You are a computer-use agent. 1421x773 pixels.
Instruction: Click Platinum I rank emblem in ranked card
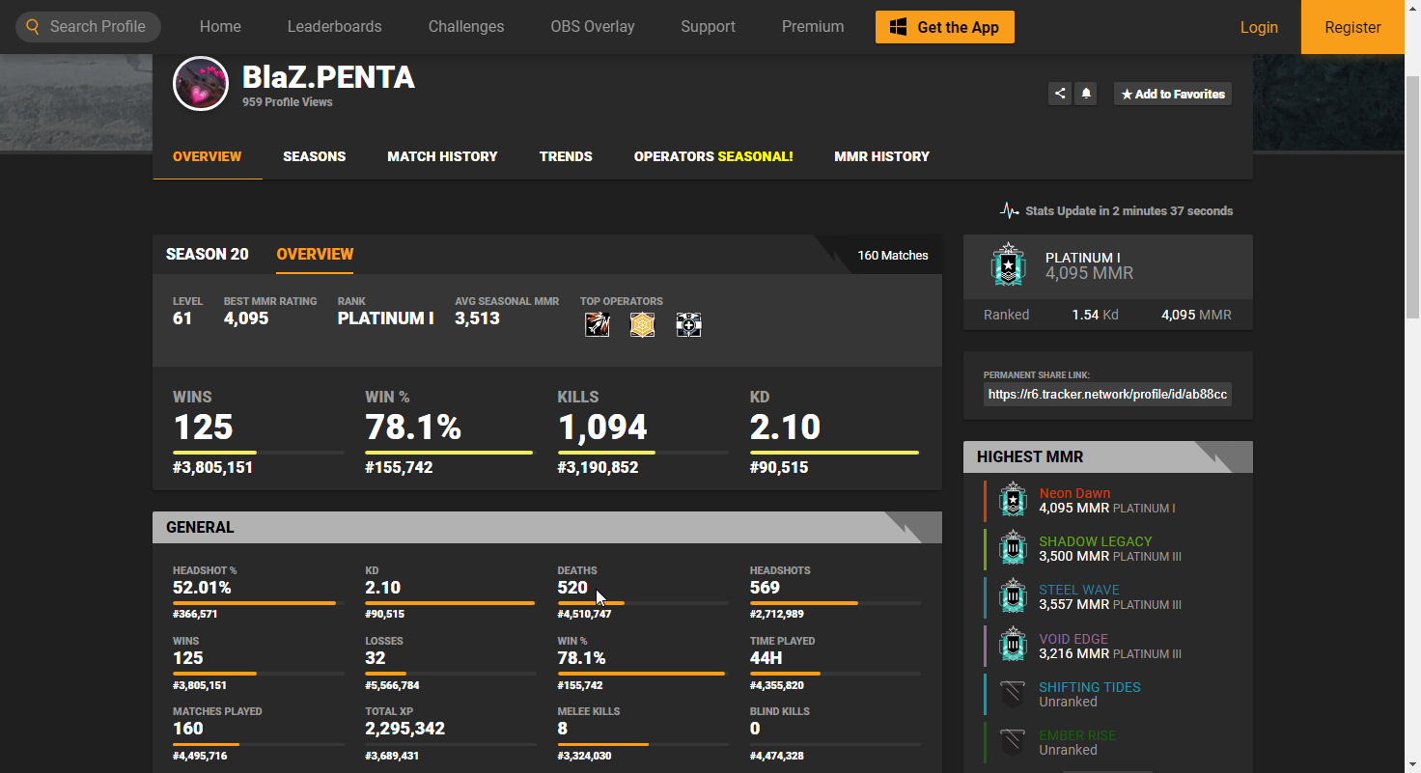click(1009, 264)
